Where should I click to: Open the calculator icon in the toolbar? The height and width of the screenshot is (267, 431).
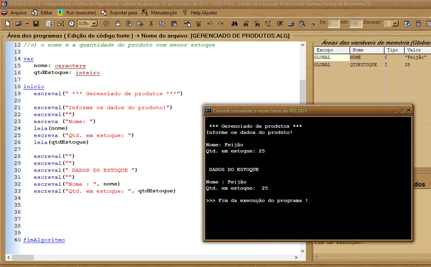tap(418, 24)
